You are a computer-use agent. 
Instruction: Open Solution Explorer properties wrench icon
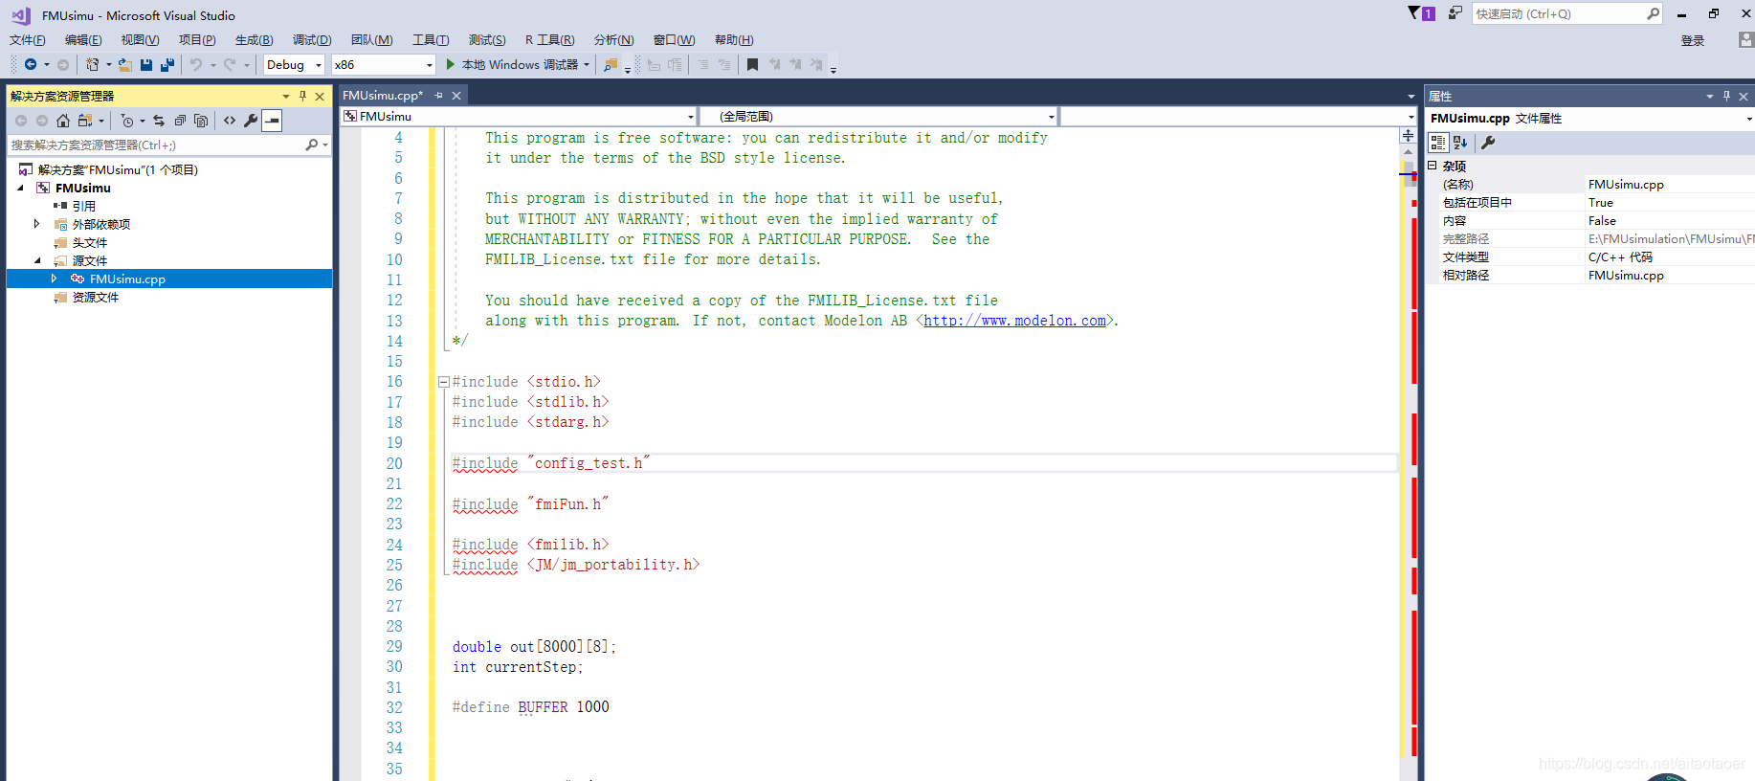[x=251, y=121]
